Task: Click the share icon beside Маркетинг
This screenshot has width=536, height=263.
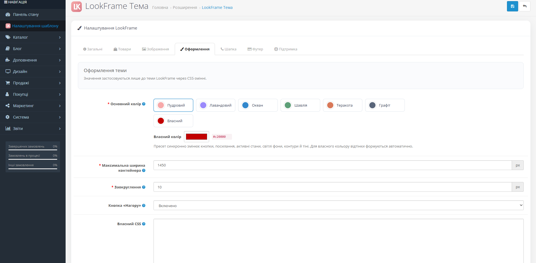Action: point(8,105)
